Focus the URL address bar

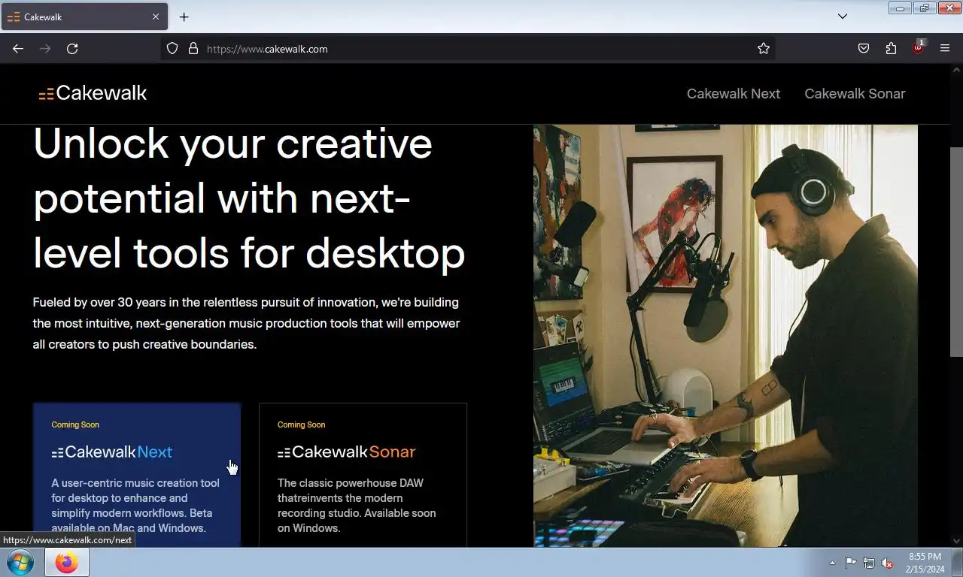tap(466, 49)
